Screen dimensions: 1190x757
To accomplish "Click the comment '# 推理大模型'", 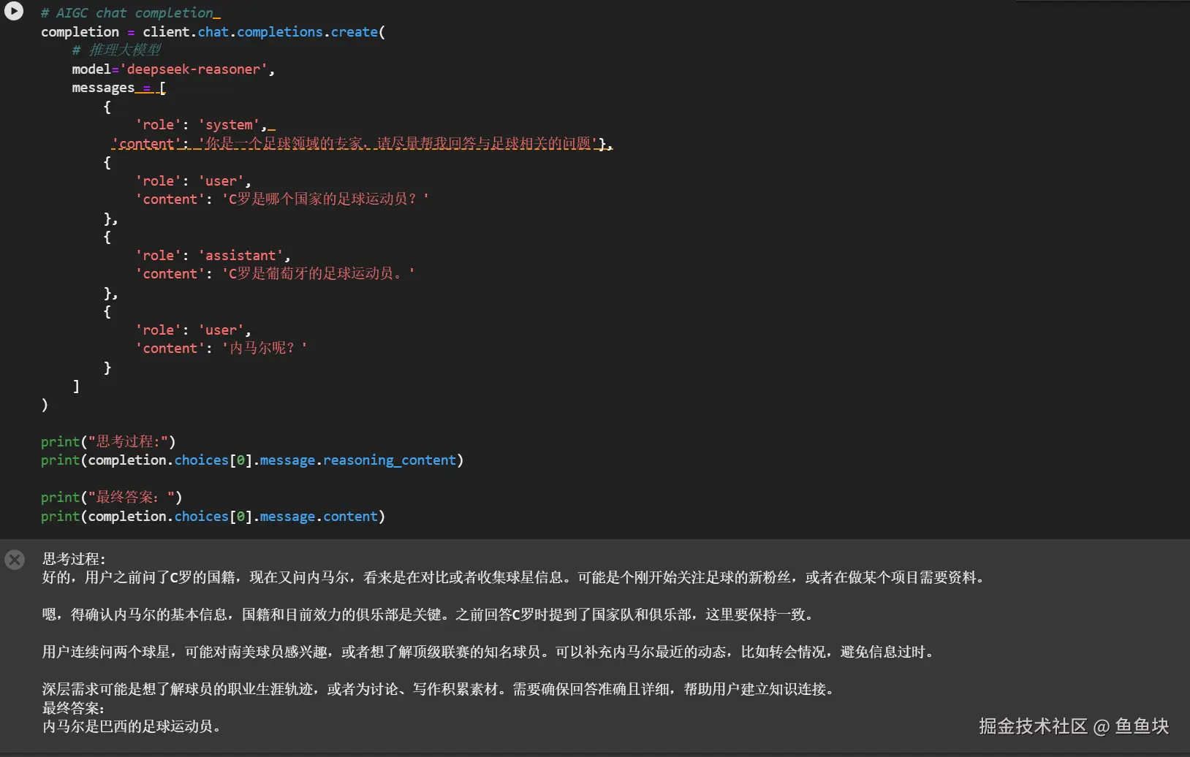I will coord(116,50).
